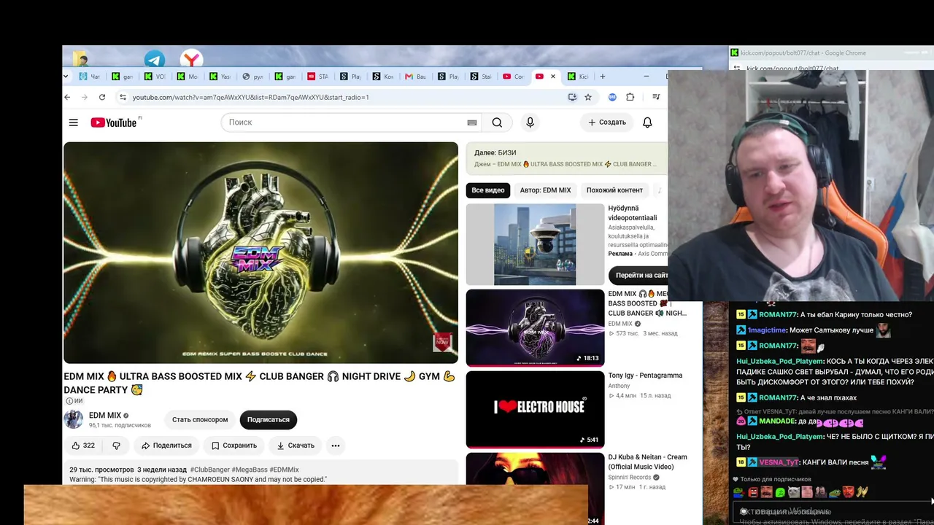The height and width of the screenshot is (525, 934).
Task: Open DJ Kuba & Neitan - Cream video title
Action: 648,462
